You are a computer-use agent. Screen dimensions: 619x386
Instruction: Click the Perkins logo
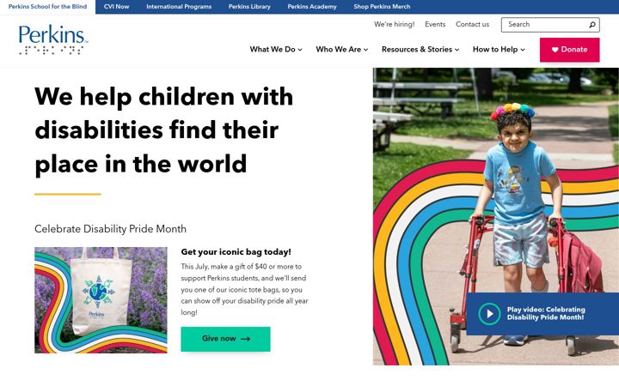53,39
